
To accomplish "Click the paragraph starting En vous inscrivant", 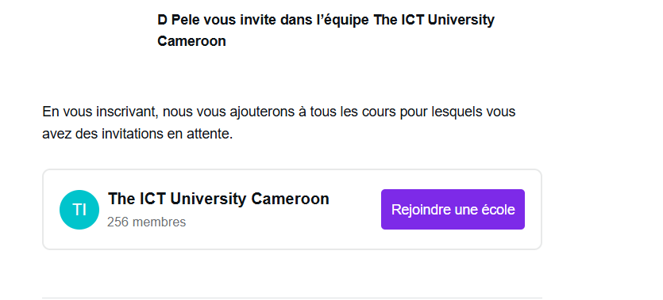I will tap(279, 123).
